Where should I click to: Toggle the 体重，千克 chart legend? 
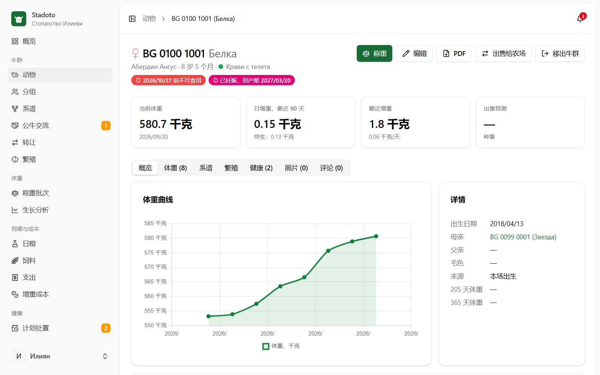(x=281, y=346)
